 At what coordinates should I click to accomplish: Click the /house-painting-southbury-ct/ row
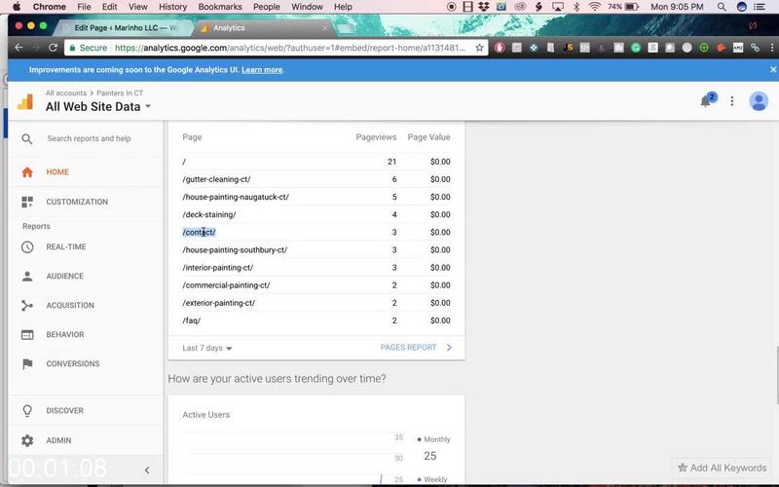[315, 250]
